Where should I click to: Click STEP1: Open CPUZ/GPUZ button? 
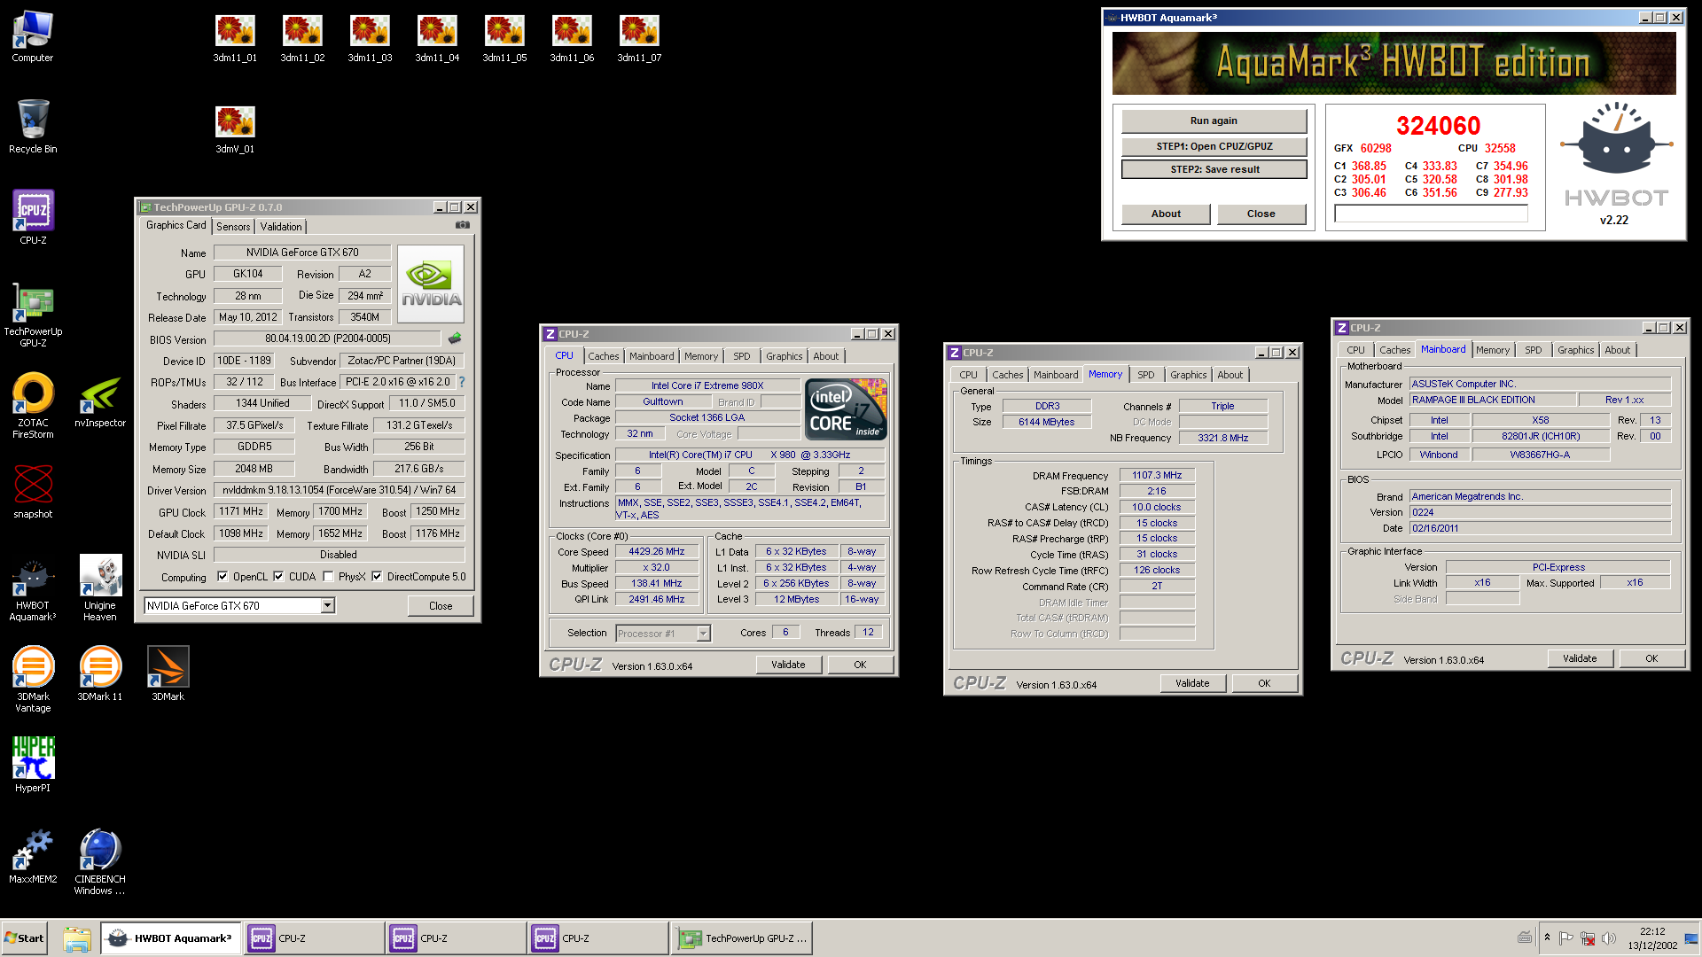point(1214,146)
